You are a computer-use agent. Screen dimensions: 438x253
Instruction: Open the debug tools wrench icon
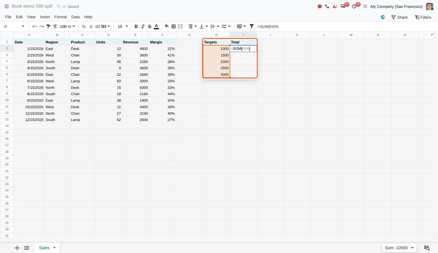(x=365, y=6)
